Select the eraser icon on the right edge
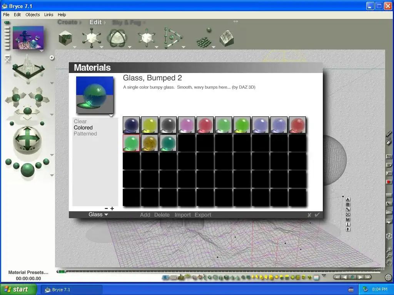Screen dimensions: 394x295 (389, 142)
